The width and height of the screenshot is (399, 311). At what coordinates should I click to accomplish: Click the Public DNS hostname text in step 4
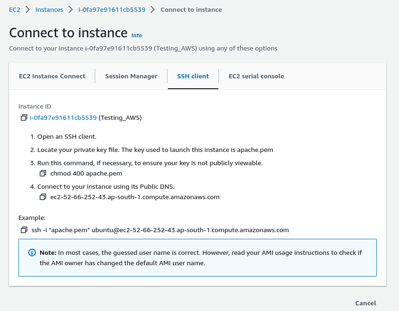[135, 197]
